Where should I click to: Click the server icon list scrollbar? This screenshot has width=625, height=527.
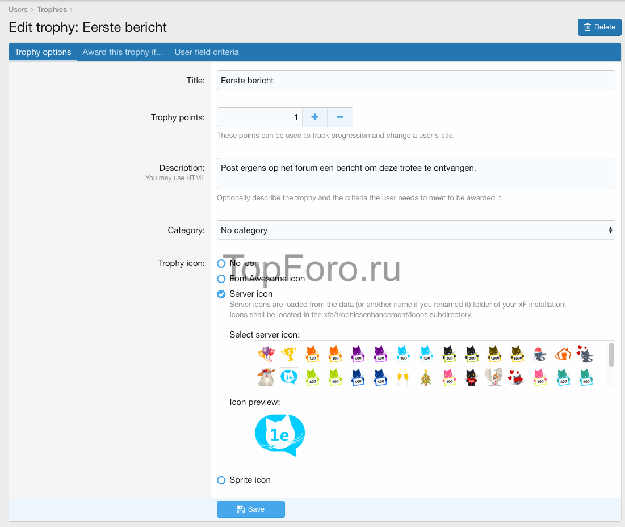point(611,356)
